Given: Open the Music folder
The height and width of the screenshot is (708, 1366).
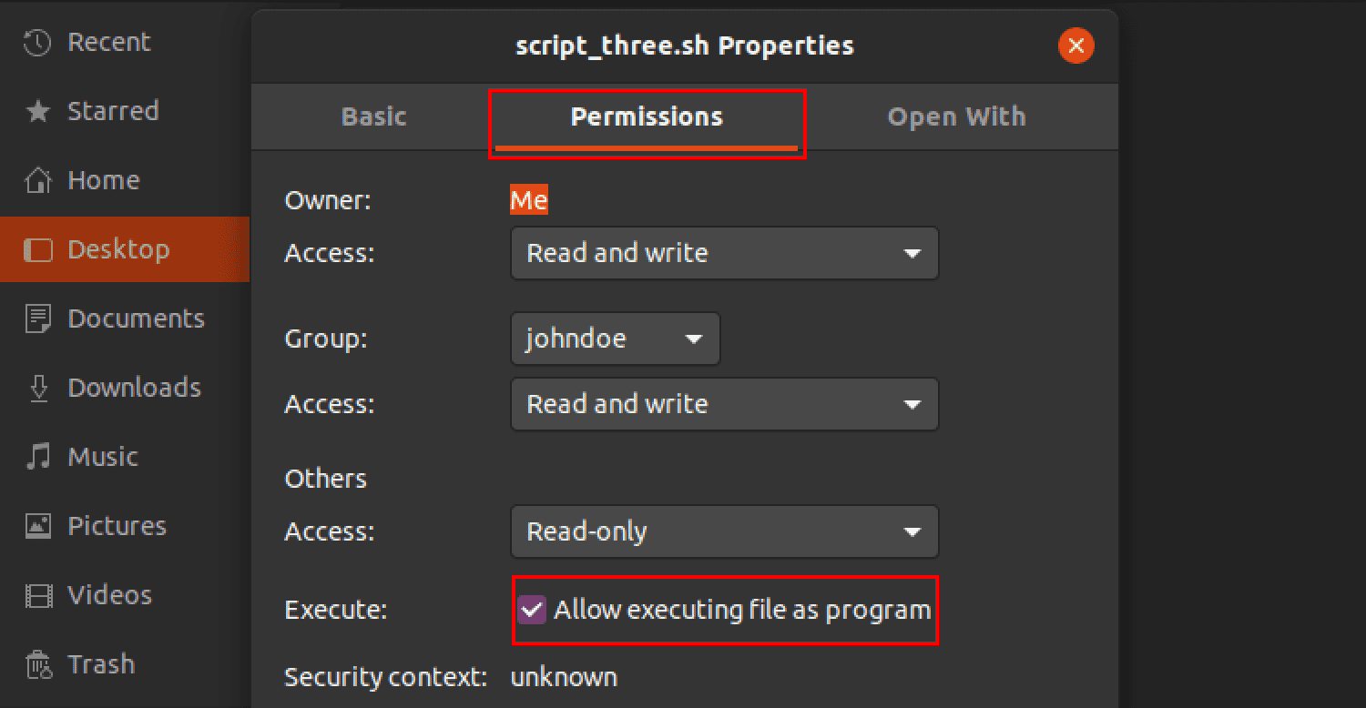Looking at the screenshot, I should click(103, 456).
